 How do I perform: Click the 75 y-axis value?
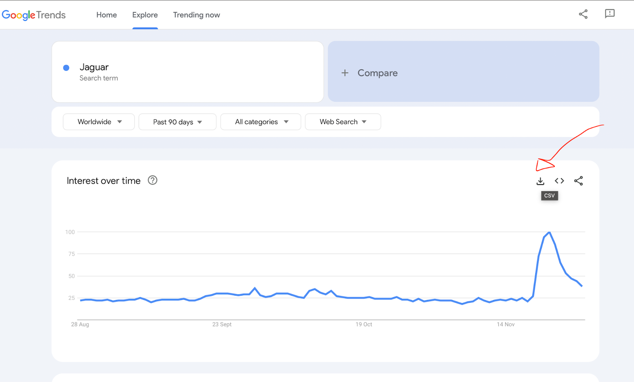pos(72,254)
